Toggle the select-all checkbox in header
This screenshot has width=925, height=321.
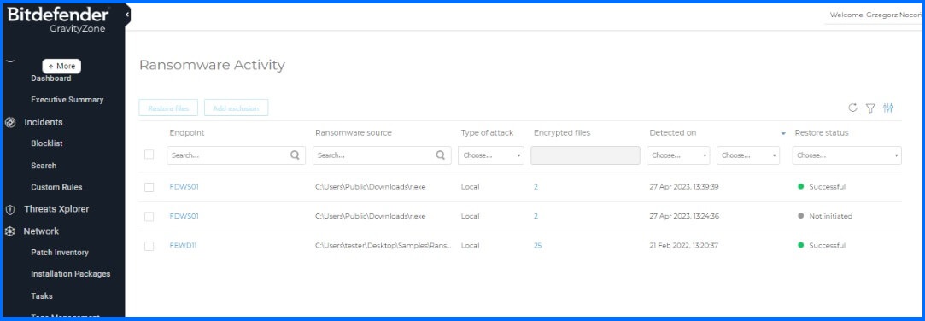pos(149,155)
